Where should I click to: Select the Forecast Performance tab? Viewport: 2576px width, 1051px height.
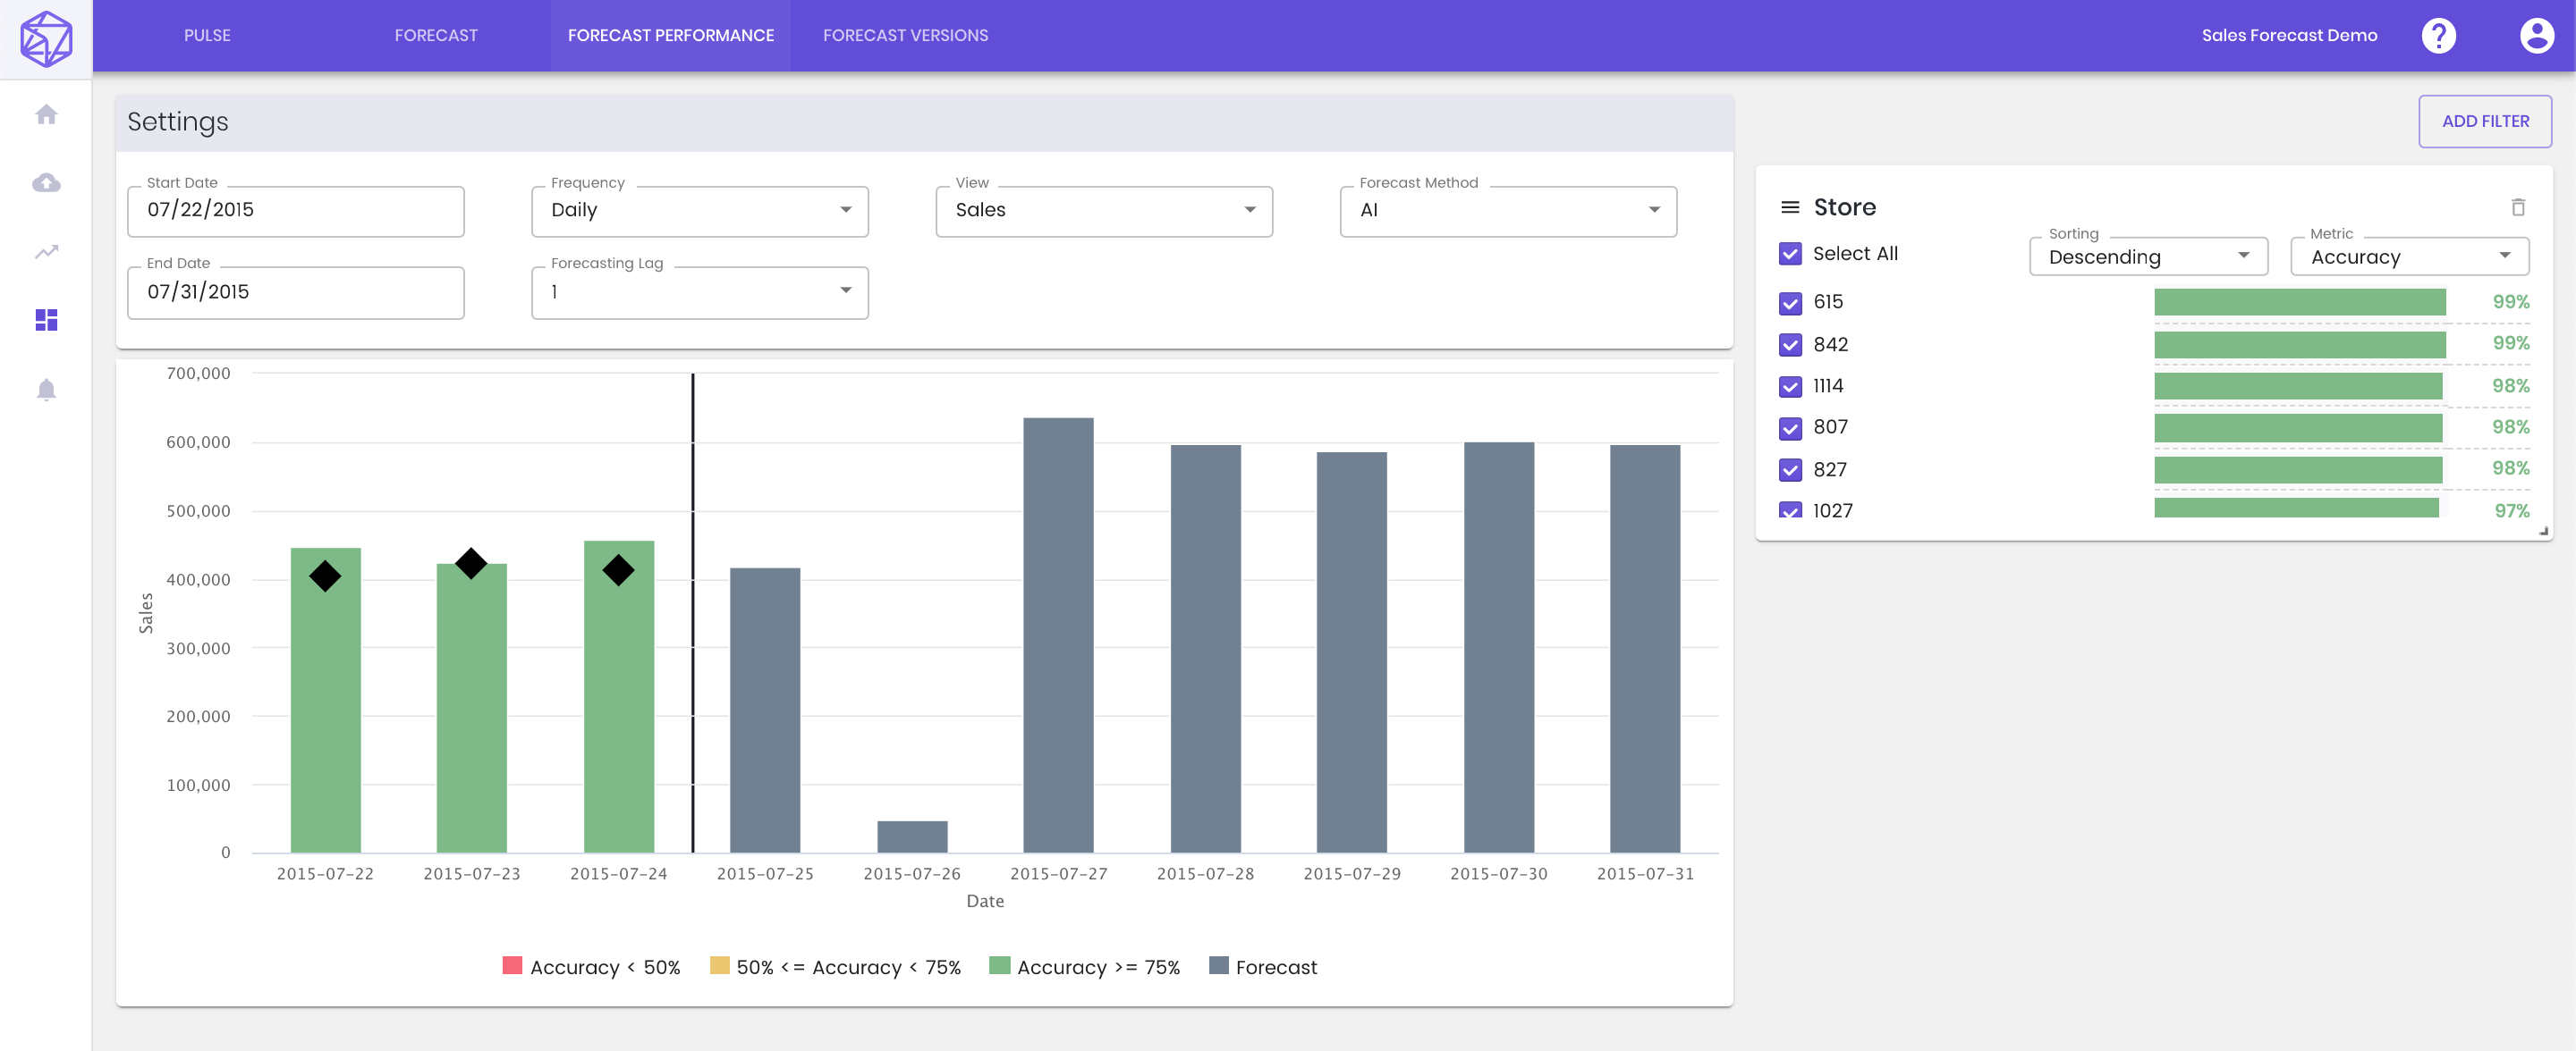click(x=670, y=36)
